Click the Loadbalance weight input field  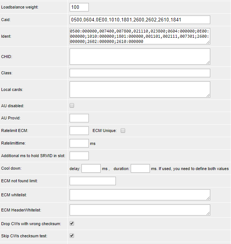pyautogui.click(x=79, y=7)
